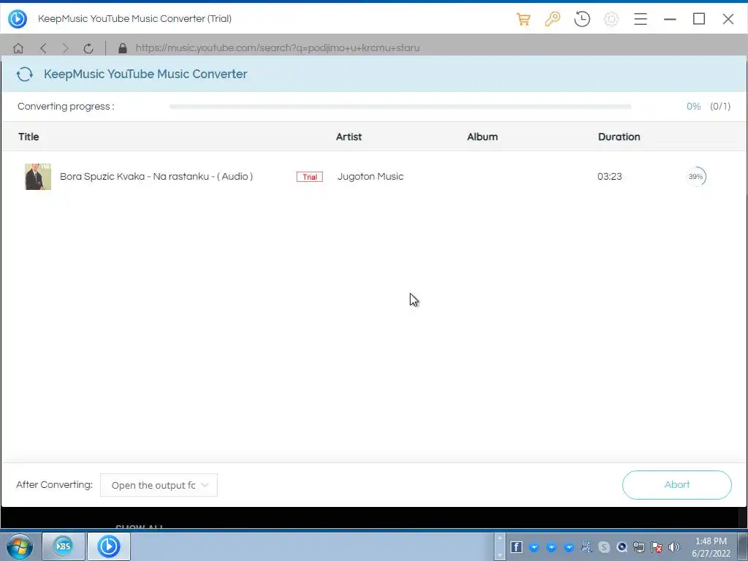Reload the page with refresh icon
748x561 pixels.
[88, 48]
